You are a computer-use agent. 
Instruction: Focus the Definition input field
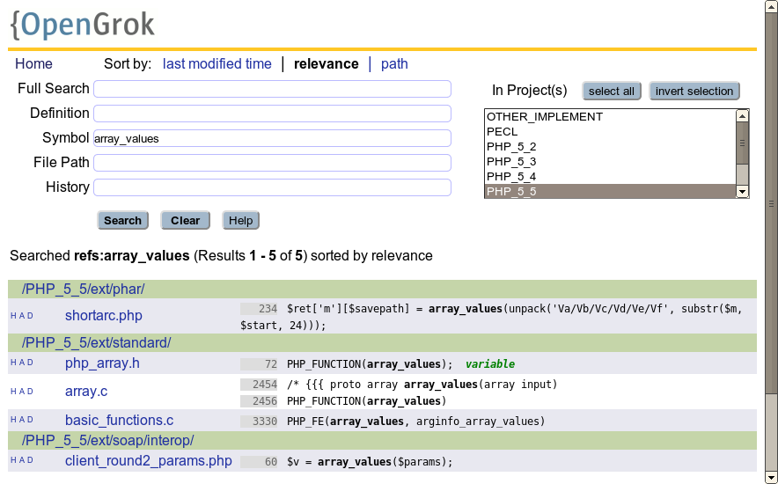273,114
